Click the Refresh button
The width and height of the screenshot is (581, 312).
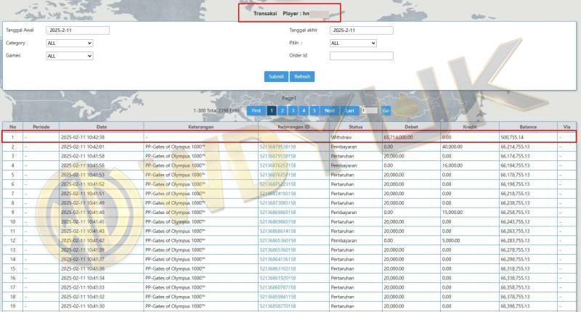click(x=302, y=76)
